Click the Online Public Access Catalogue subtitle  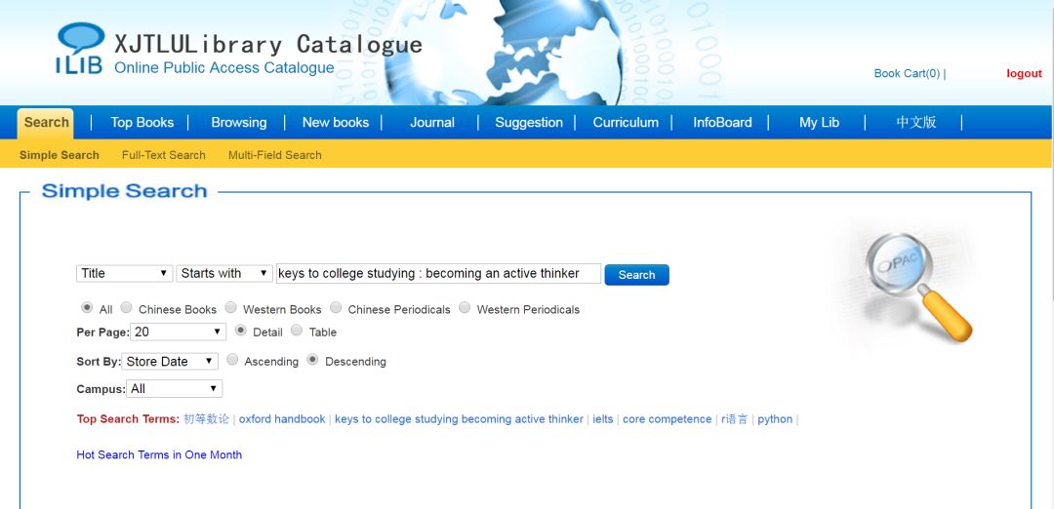pos(223,68)
